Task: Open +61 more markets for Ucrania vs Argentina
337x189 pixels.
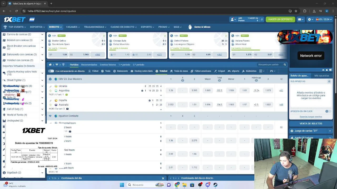Action: pos(281,91)
